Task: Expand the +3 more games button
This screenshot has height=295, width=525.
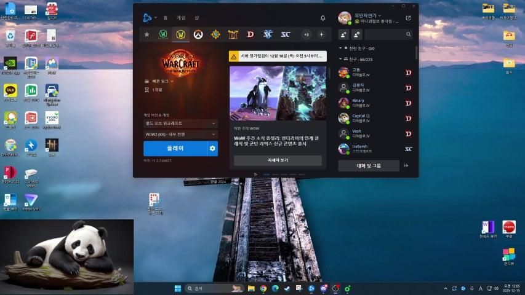Action: click(307, 34)
